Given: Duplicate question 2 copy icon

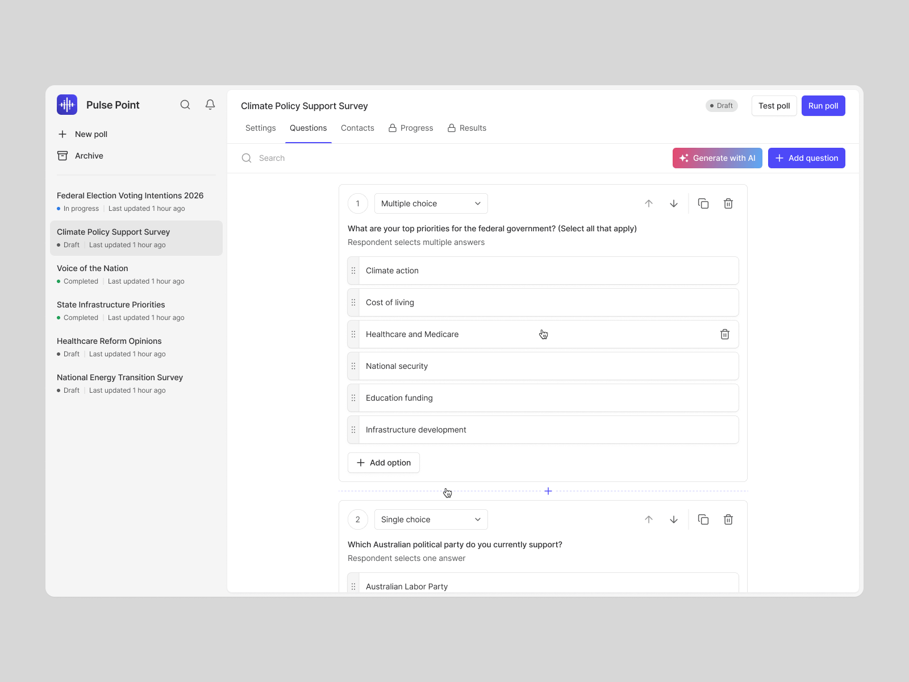Looking at the screenshot, I should 703,519.
